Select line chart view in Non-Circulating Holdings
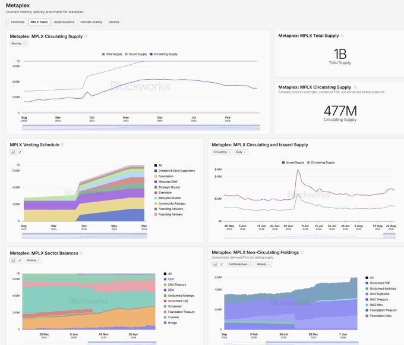404x345 pixels. click(222, 264)
